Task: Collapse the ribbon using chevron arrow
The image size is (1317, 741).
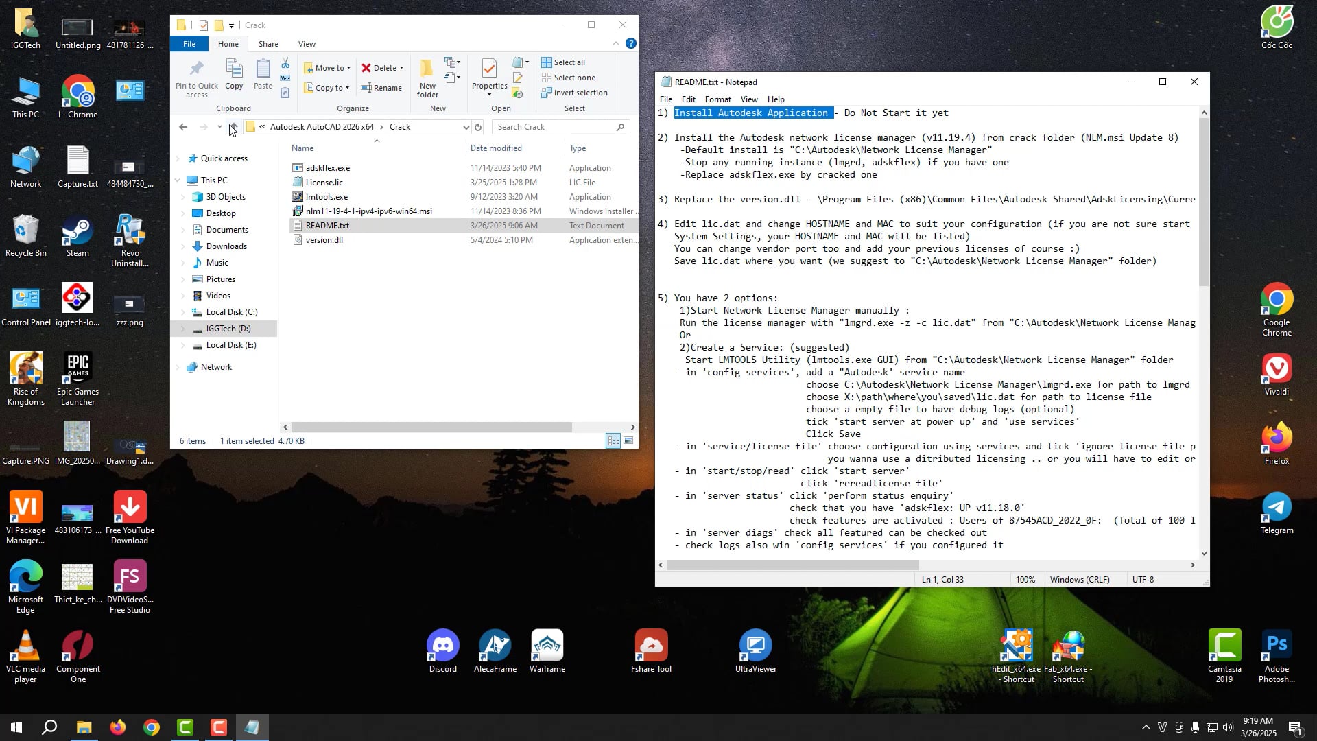Action: [615, 44]
